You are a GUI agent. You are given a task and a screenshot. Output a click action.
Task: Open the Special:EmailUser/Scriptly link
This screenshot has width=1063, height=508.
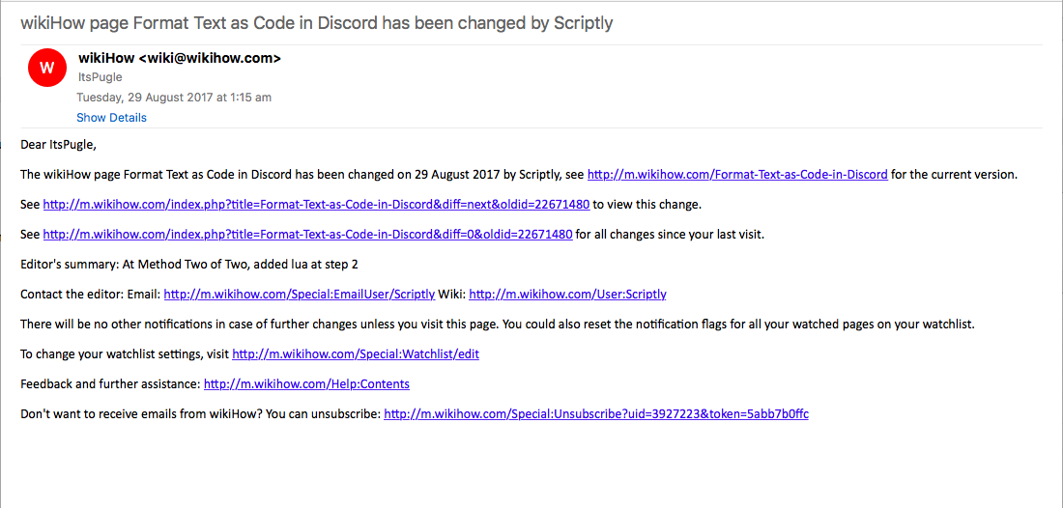pyautogui.click(x=300, y=294)
